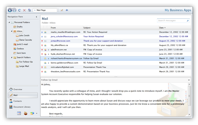198x125 pixels.
Task: Collapse the Follow Up Email preview header chevron
Action: point(189,80)
